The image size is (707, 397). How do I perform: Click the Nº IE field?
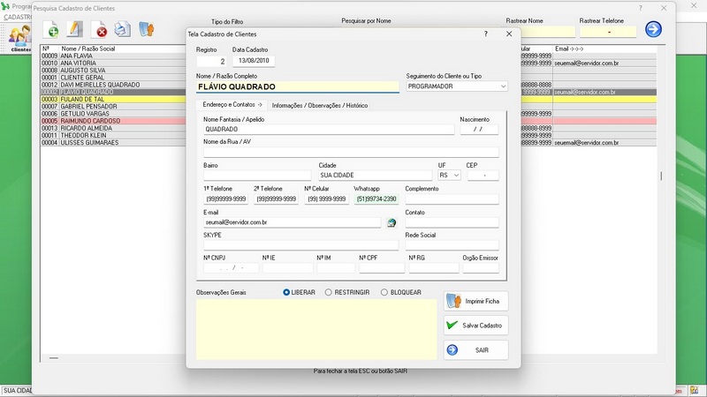point(288,268)
